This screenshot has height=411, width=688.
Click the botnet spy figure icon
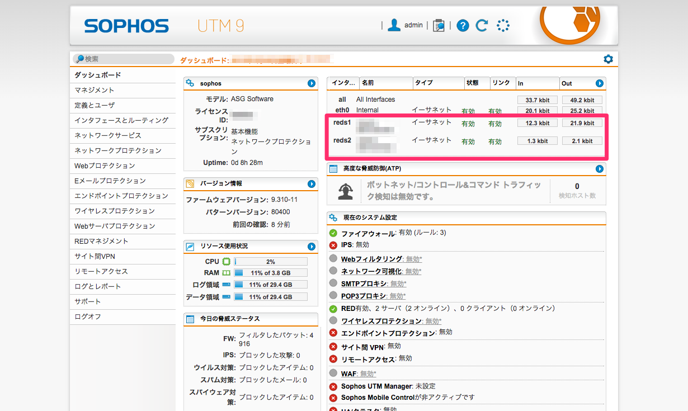(346, 191)
